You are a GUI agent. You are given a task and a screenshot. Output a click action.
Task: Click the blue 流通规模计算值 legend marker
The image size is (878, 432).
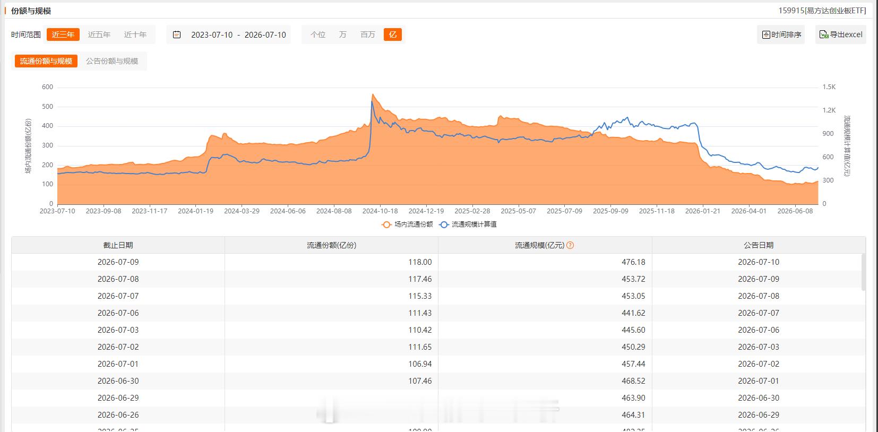(x=444, y=224)
